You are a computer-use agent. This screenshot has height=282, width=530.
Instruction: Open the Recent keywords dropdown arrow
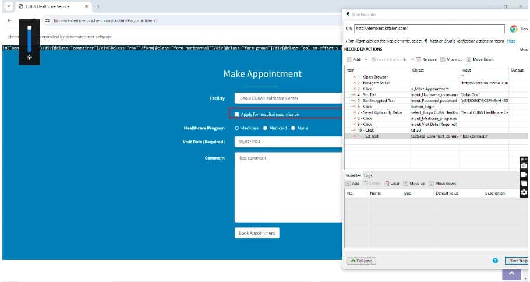412,59
